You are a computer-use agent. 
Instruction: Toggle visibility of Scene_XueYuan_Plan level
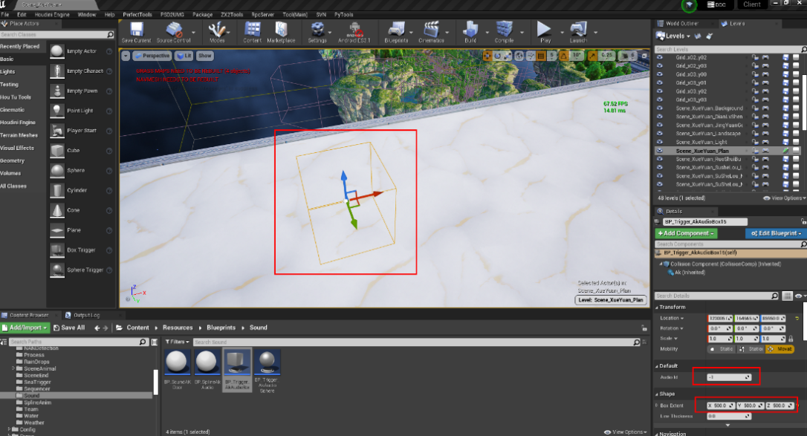click(x=659, y=151)
